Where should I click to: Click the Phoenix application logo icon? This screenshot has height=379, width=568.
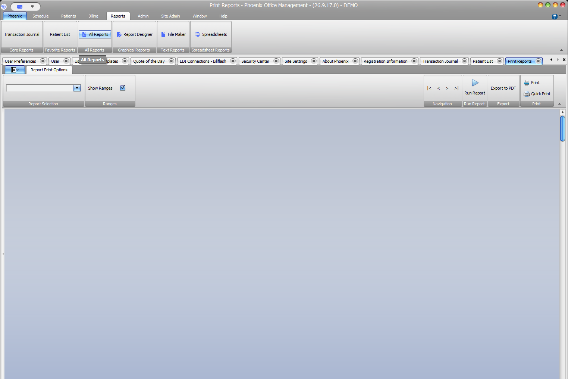(4, 6)
